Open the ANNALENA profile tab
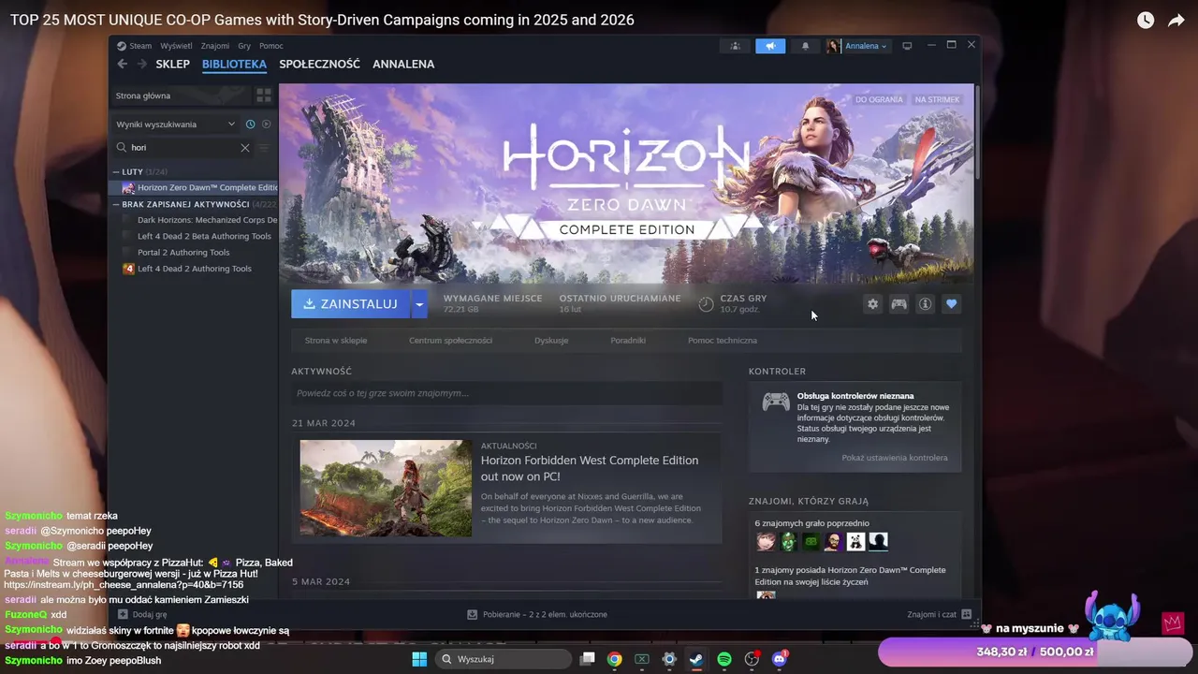Screen dimensions: 1198x674 403,64
